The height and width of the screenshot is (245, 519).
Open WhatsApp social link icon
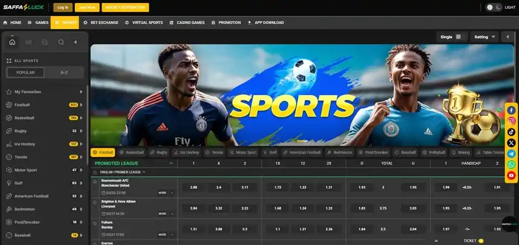[511, 164]
